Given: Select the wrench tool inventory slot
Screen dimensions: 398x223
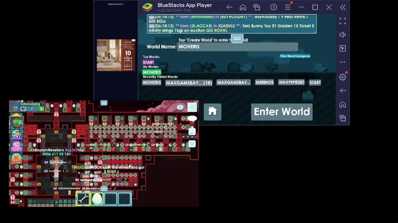Looking at the screenshot, I should 83,199.
